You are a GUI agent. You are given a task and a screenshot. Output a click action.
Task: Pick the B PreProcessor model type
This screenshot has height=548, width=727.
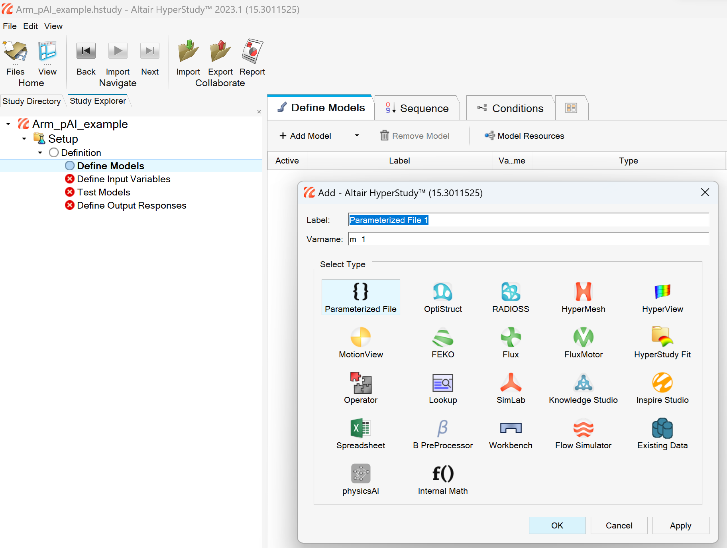tap(443, 434)
